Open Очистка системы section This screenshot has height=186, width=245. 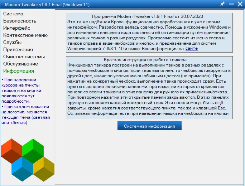(x=24, y=57)
